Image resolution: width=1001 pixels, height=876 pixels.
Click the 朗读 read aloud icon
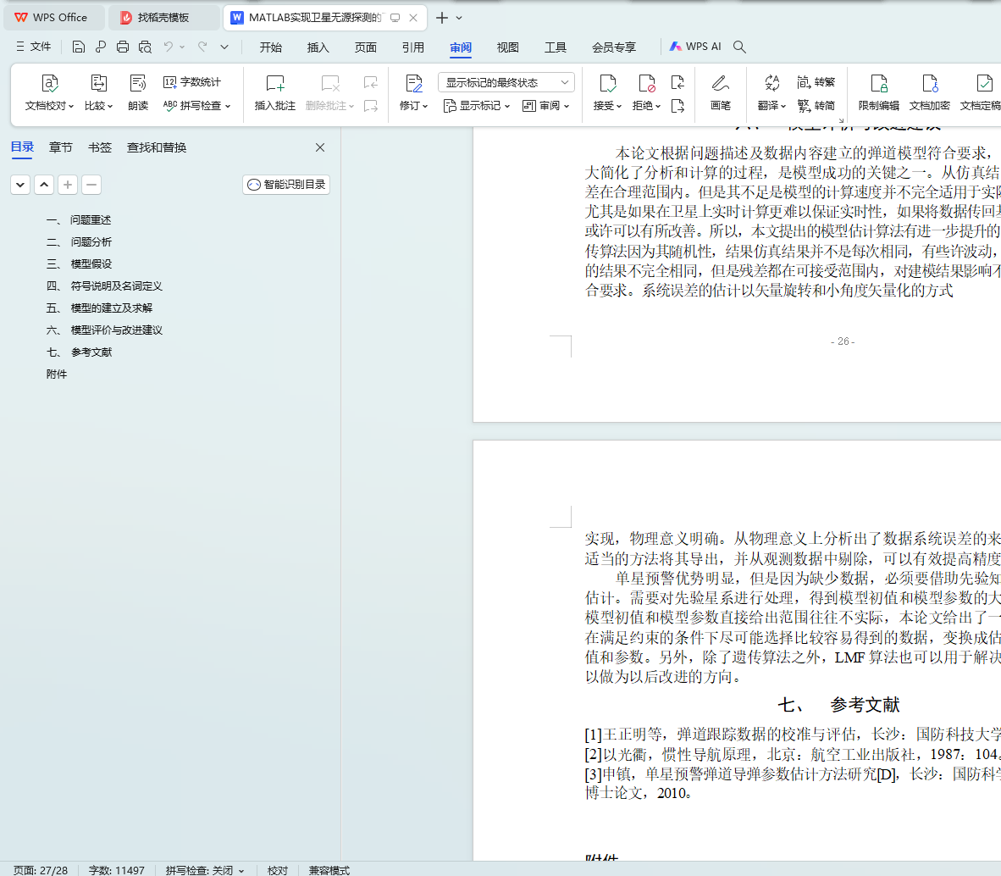(138, 84)
